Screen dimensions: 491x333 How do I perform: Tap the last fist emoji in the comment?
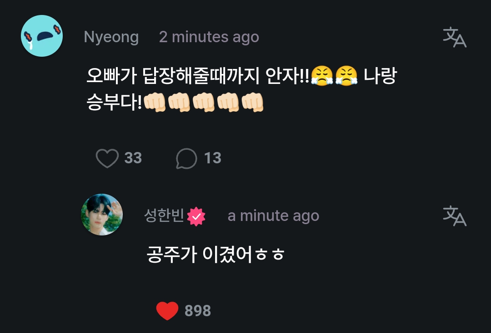coord(252,103)
